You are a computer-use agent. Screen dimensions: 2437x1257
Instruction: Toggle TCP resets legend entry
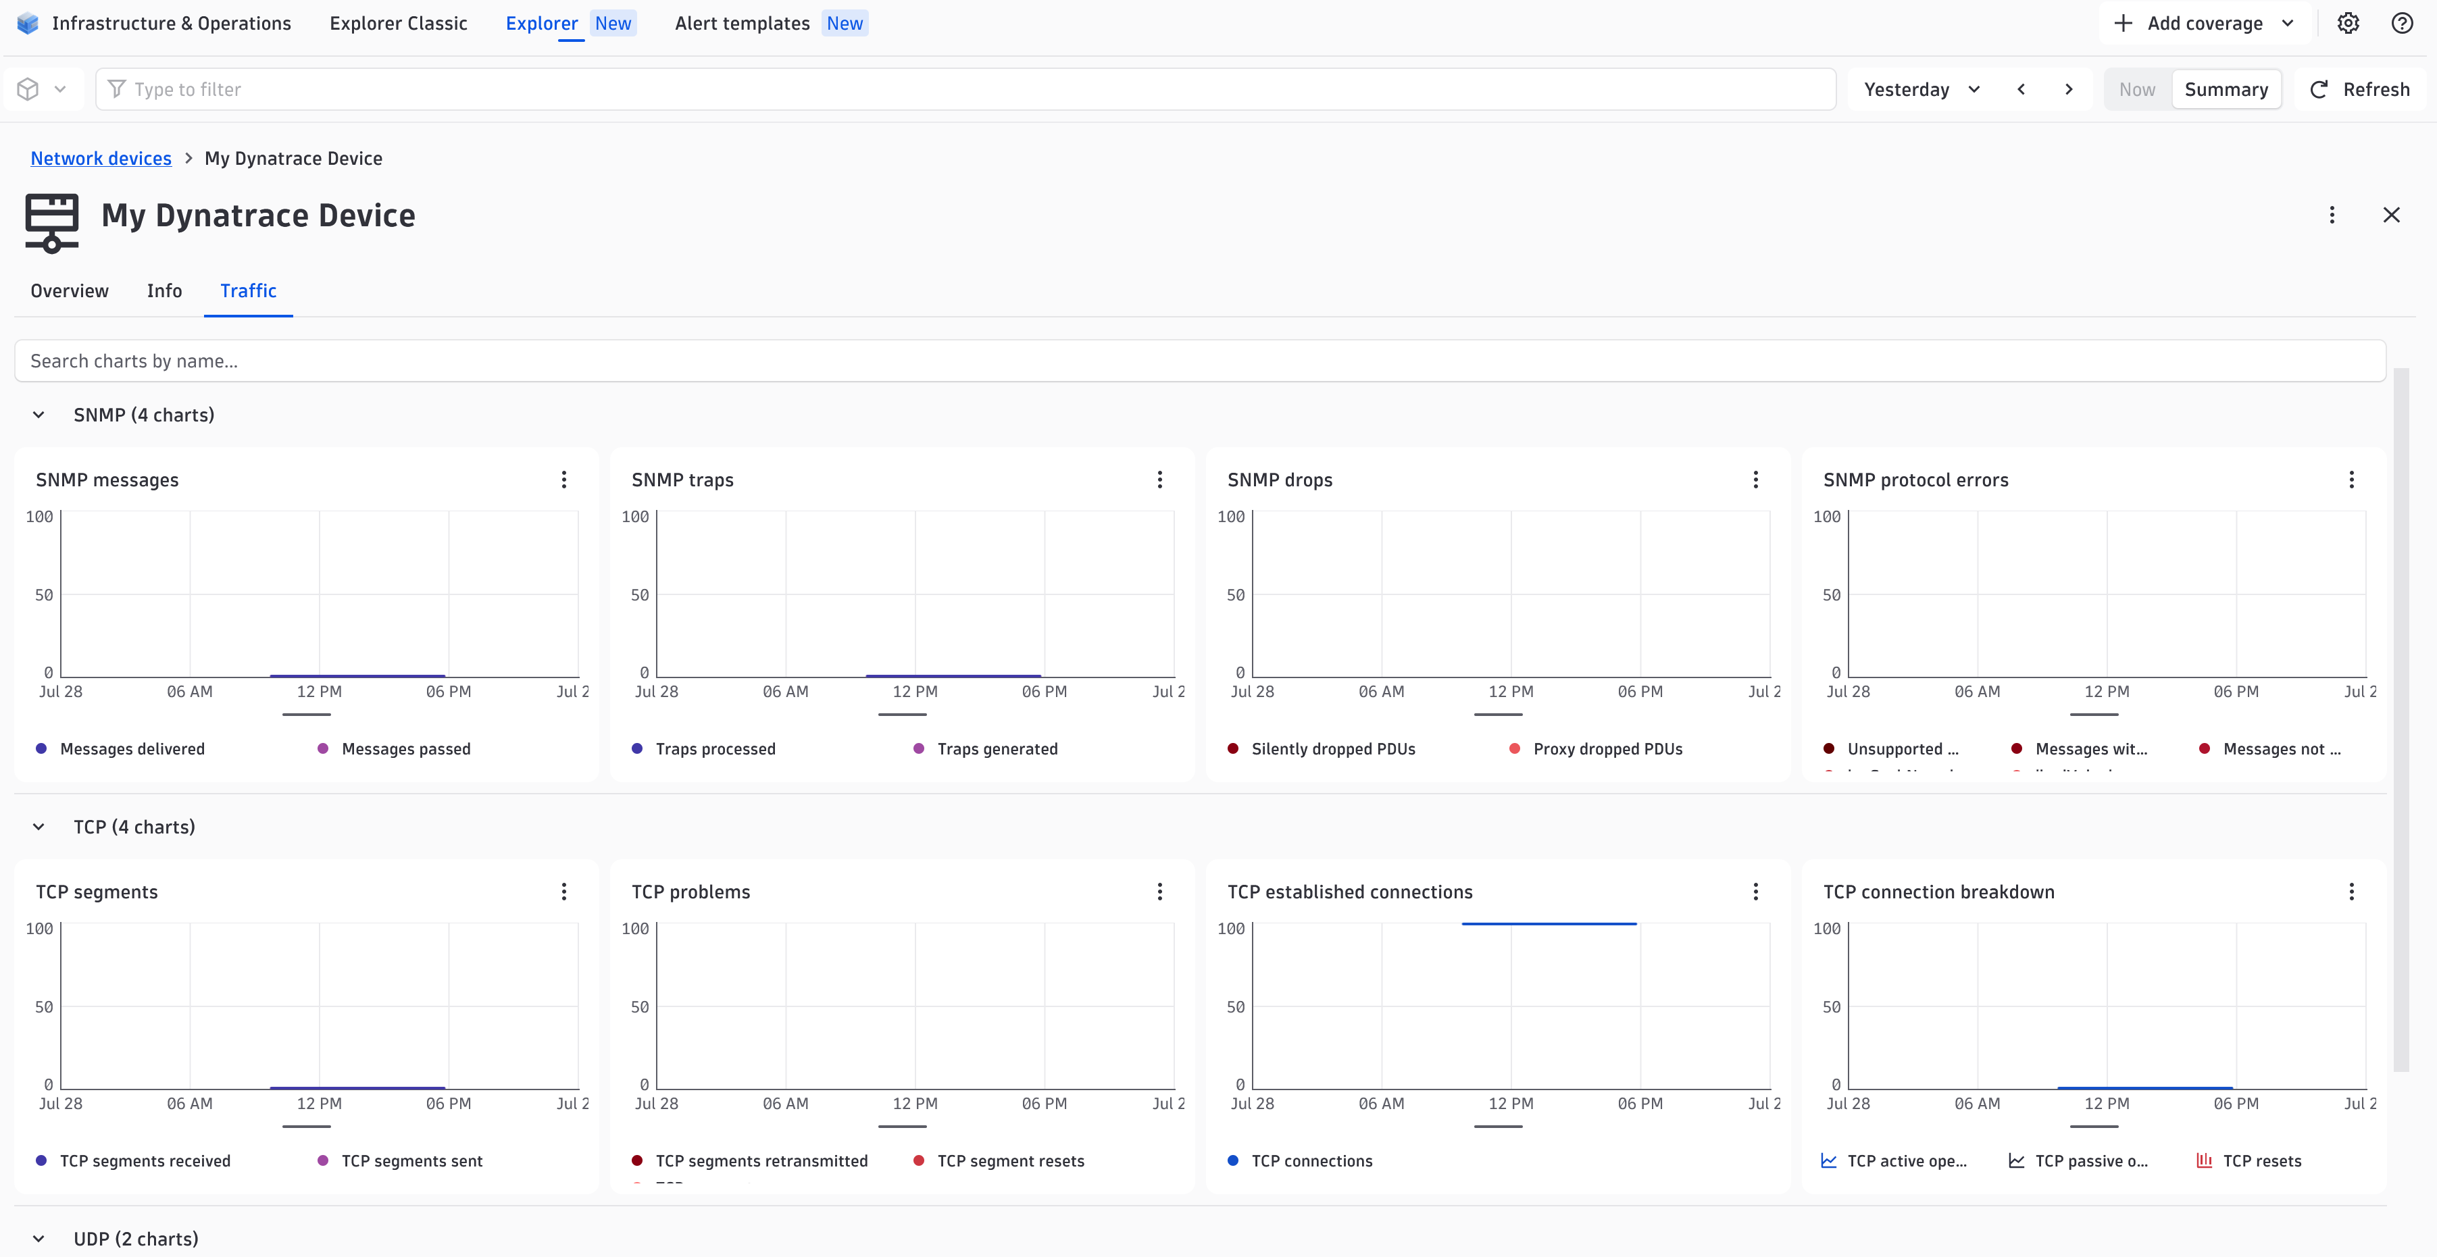(2248, 1160)
